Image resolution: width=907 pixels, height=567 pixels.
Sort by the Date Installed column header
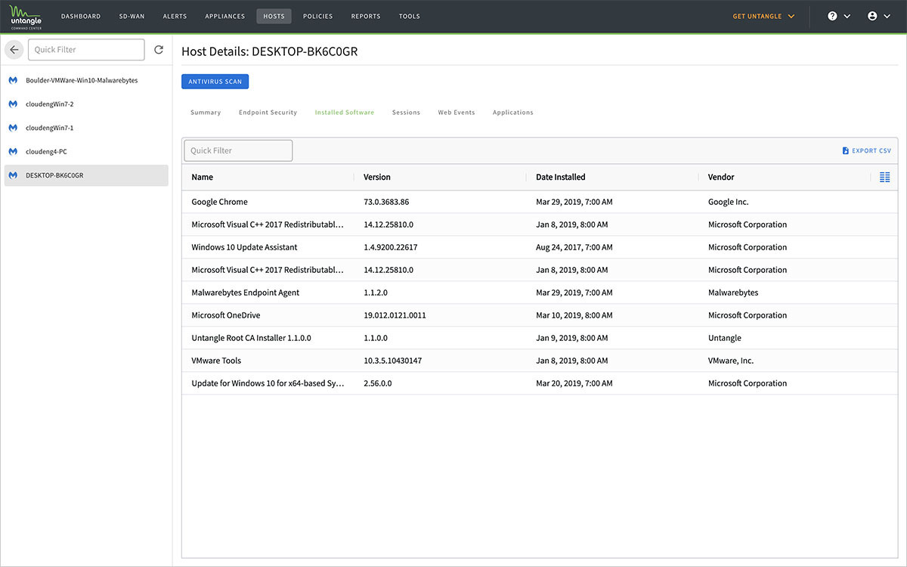coord(561,177)
